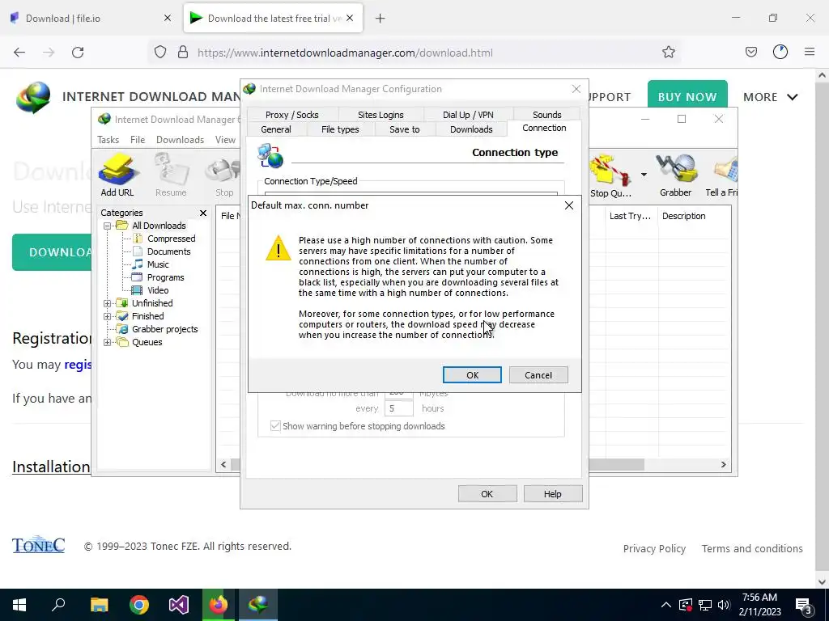This screenshot has width=829, height=621.
Task: Click the Grabber toolbar icon
Action: (x=675, y=175)
